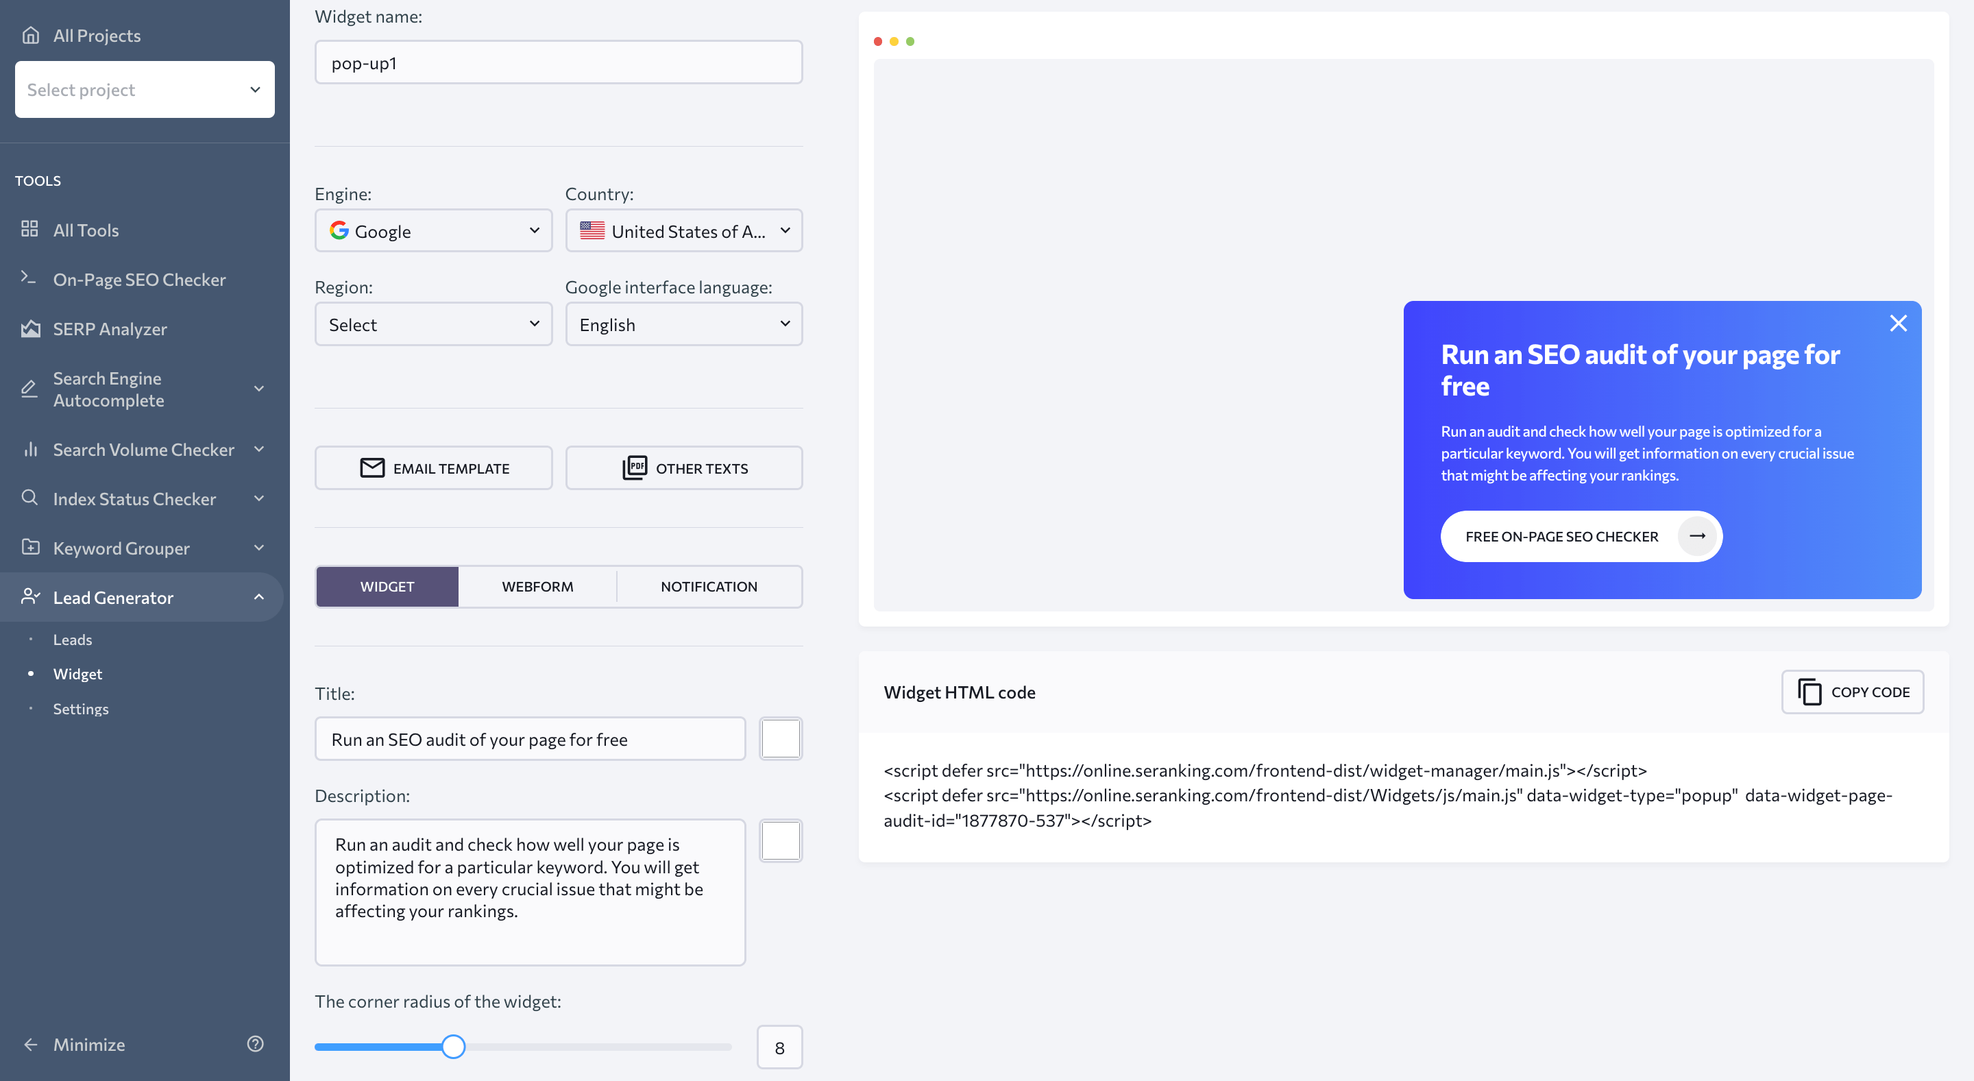
Task: Switch to the NOTIFICATION tab
Action: point(708,586)
